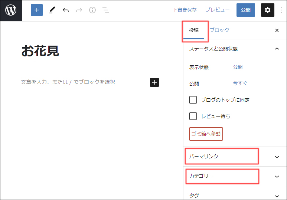Undo the last change

click(66, 10)
